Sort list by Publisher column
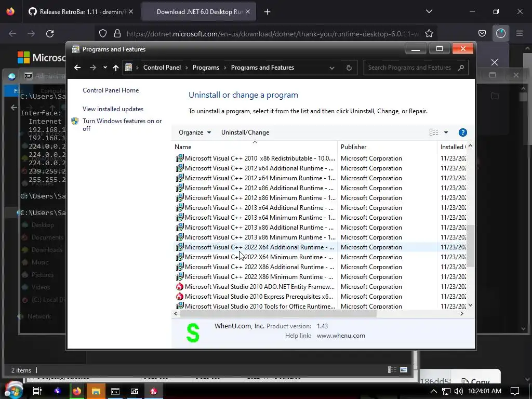 [x=387, y=147]
